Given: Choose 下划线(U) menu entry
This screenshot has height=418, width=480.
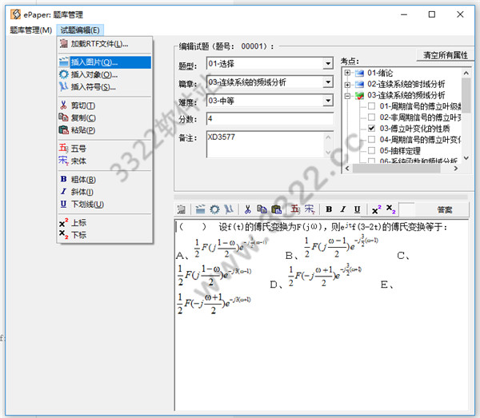Looking at the screenshot, I should pyautogui.click(x=104, y=205).
